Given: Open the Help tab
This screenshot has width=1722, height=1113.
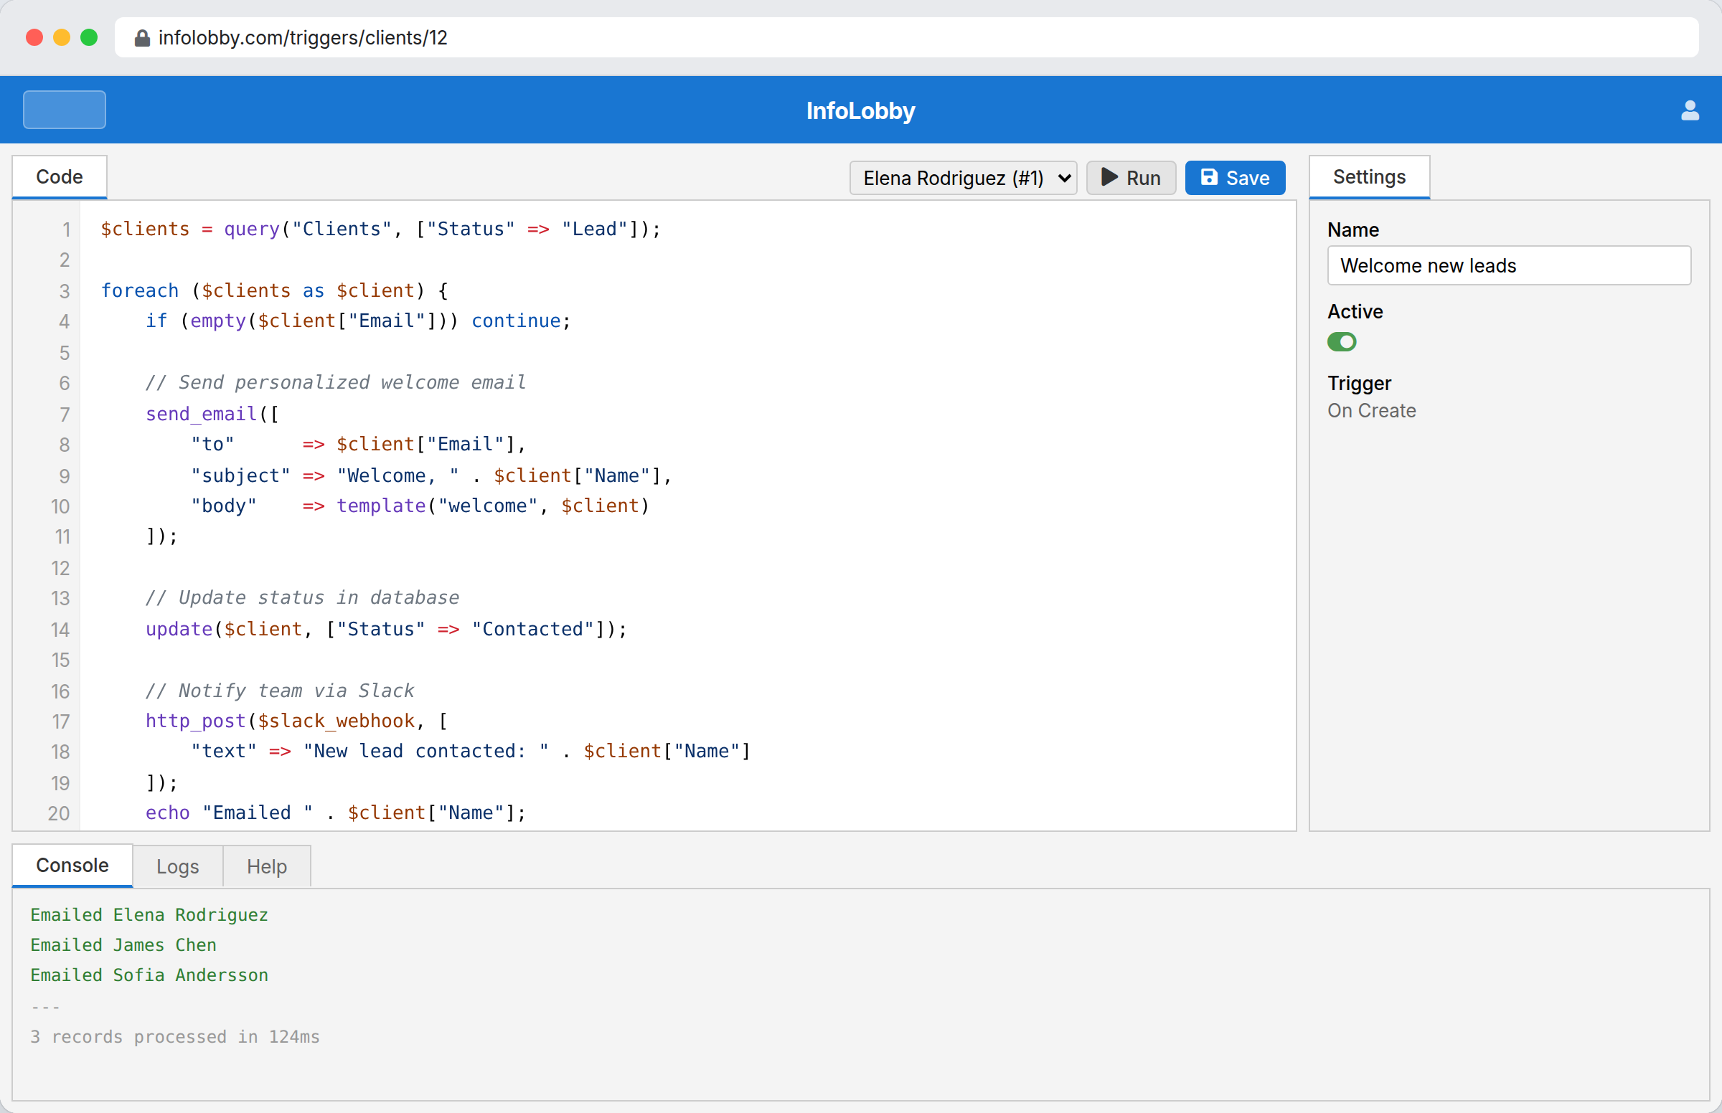Looking at the screenshot, I should (266, 866).
